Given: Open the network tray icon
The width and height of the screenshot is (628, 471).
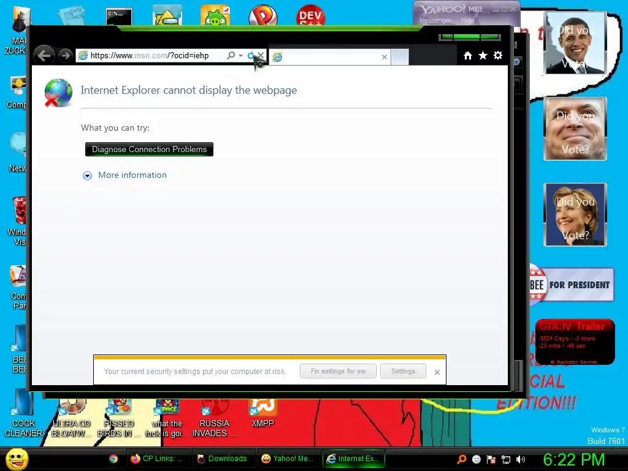Looking at the screenshot, I should pyautogui.click(x=506, y=460).
